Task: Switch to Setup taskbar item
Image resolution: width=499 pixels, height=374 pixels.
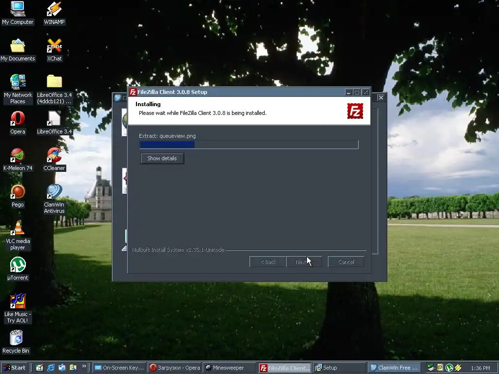Action: pos(340,368)
